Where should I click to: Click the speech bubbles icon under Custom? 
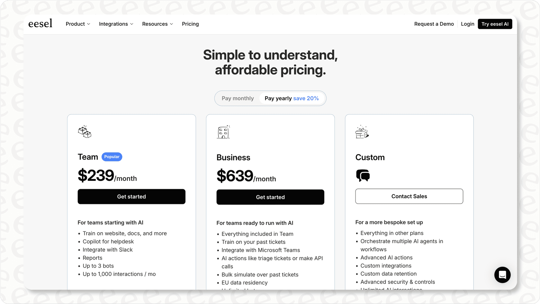click(363, 176)
